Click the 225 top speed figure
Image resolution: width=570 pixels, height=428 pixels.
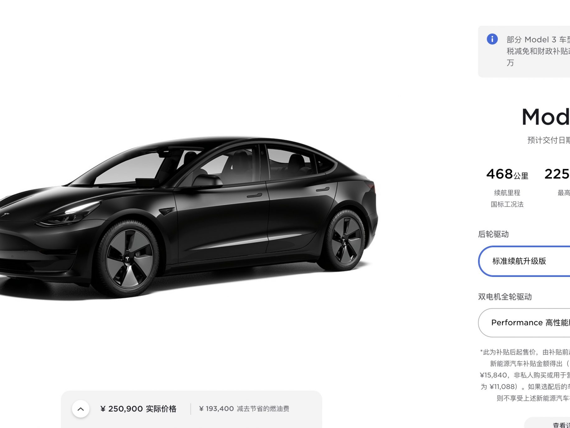pos(557,174)
